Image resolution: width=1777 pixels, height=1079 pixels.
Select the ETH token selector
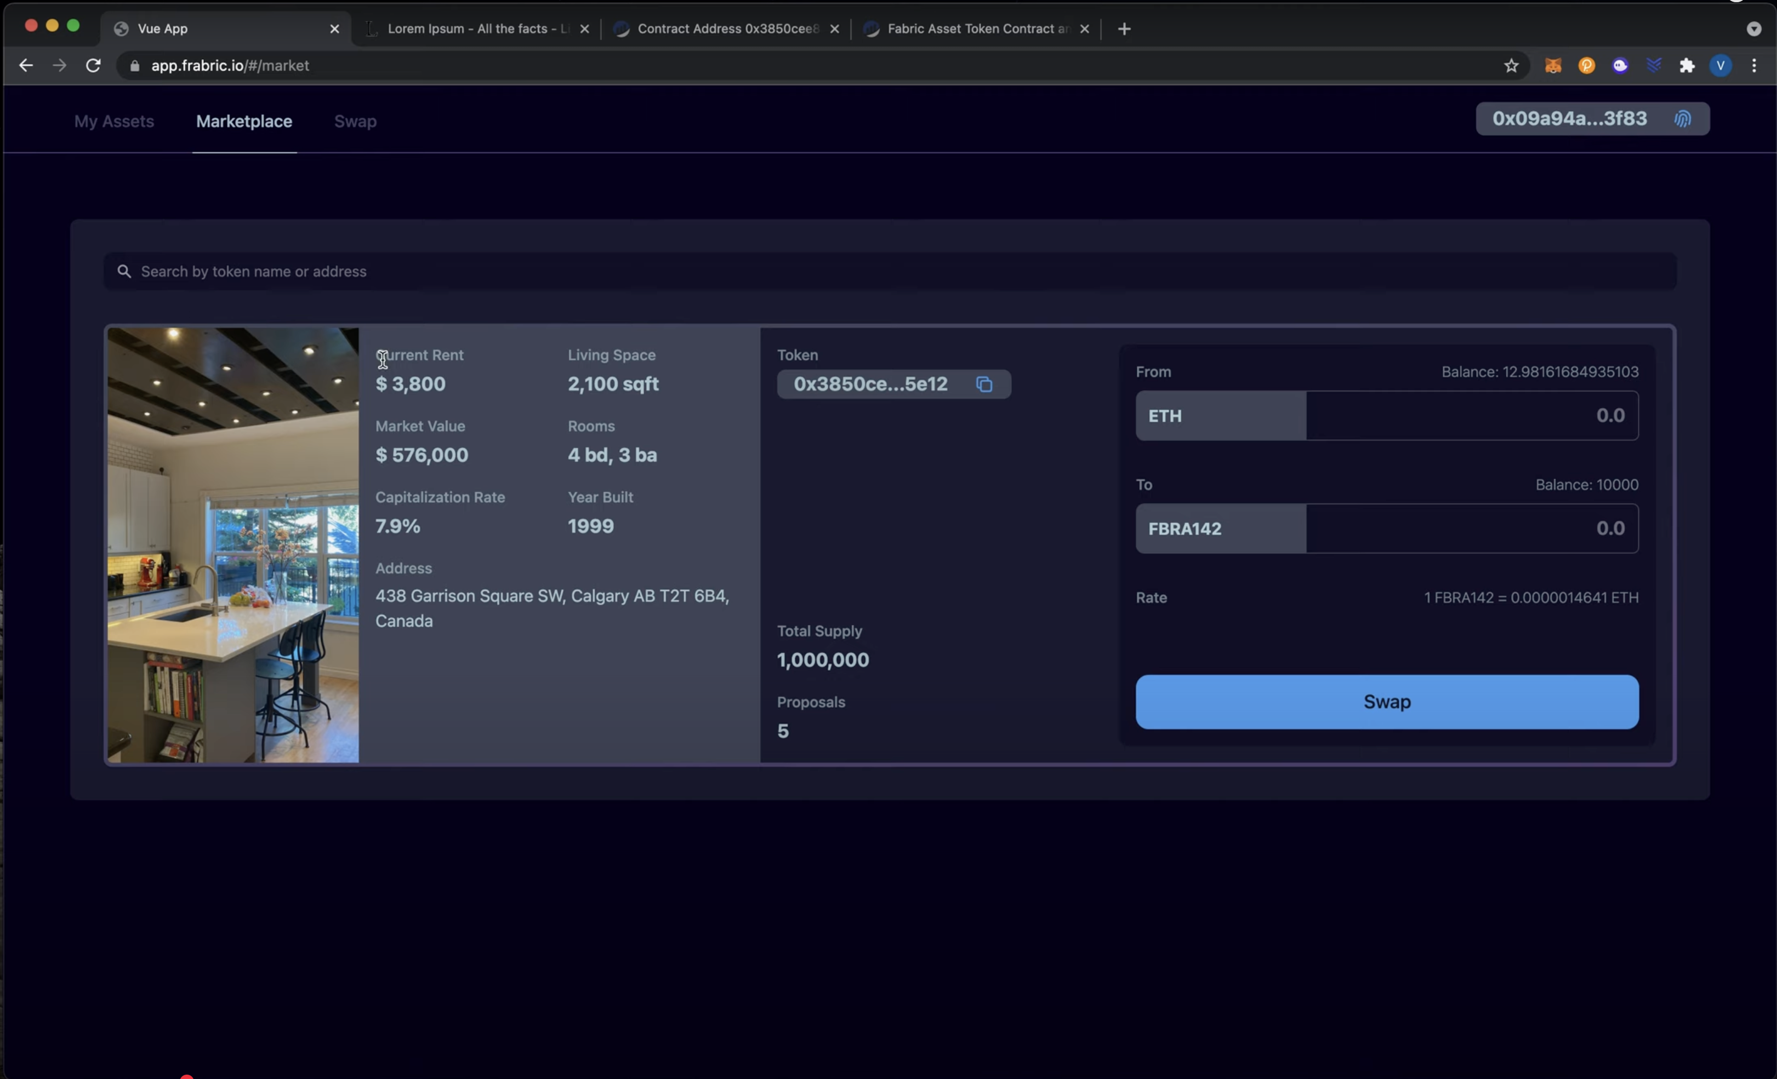(1220, 416)
